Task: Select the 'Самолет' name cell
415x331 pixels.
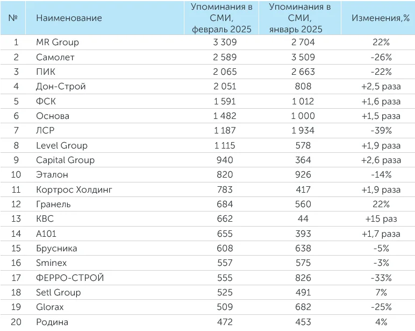Action: click(55, 57)
